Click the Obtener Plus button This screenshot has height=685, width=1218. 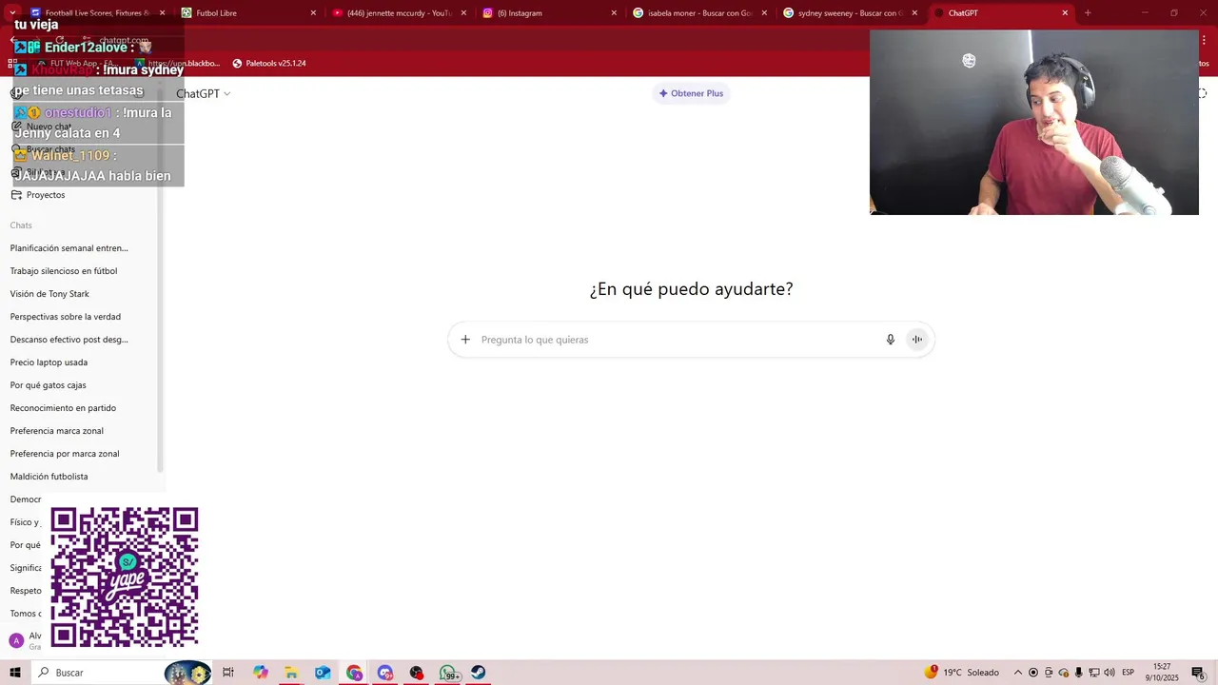point(691,93)
